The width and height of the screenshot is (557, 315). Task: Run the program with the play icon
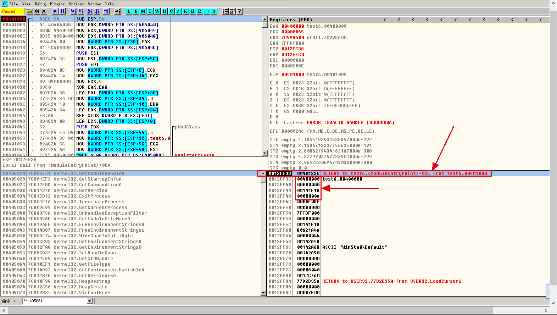pyautogui.click(x=55, y=11)
